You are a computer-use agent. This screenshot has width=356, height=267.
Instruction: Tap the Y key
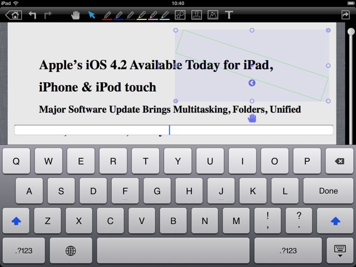pos(178,161)
